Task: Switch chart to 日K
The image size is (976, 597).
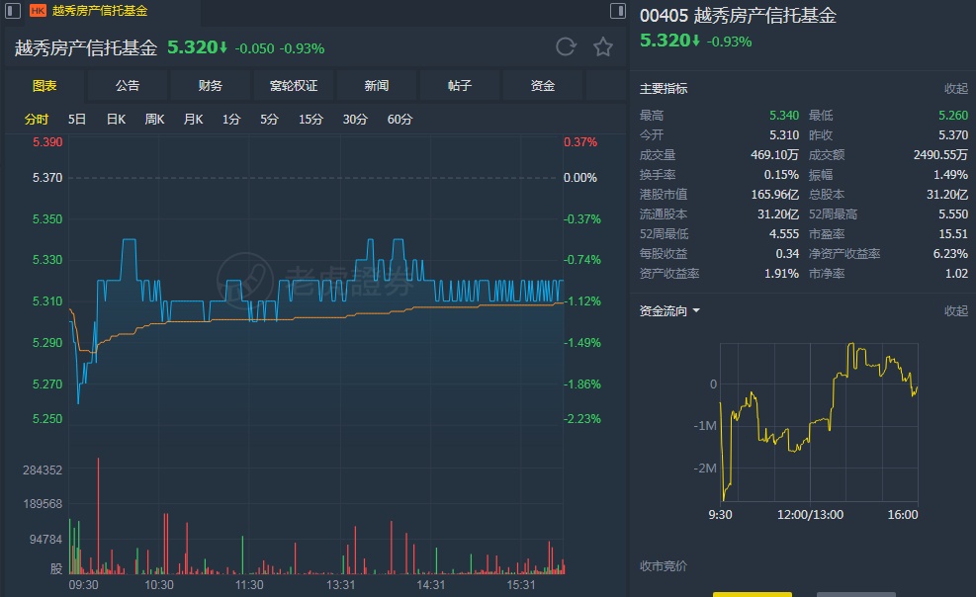Action: pyautogui.click(x=116, y=120)
